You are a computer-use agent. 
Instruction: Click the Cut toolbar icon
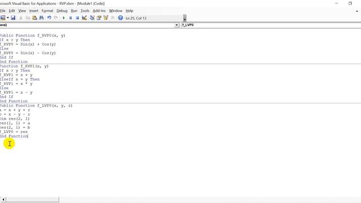(21, 17)
